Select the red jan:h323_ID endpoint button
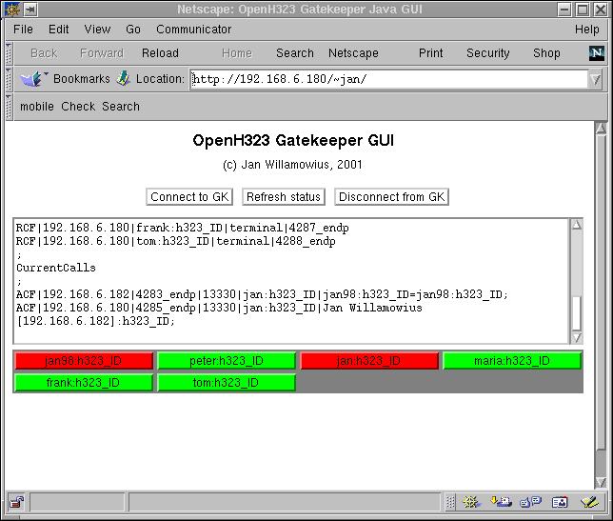Screen dimensions: 613x521 [369, 361]
